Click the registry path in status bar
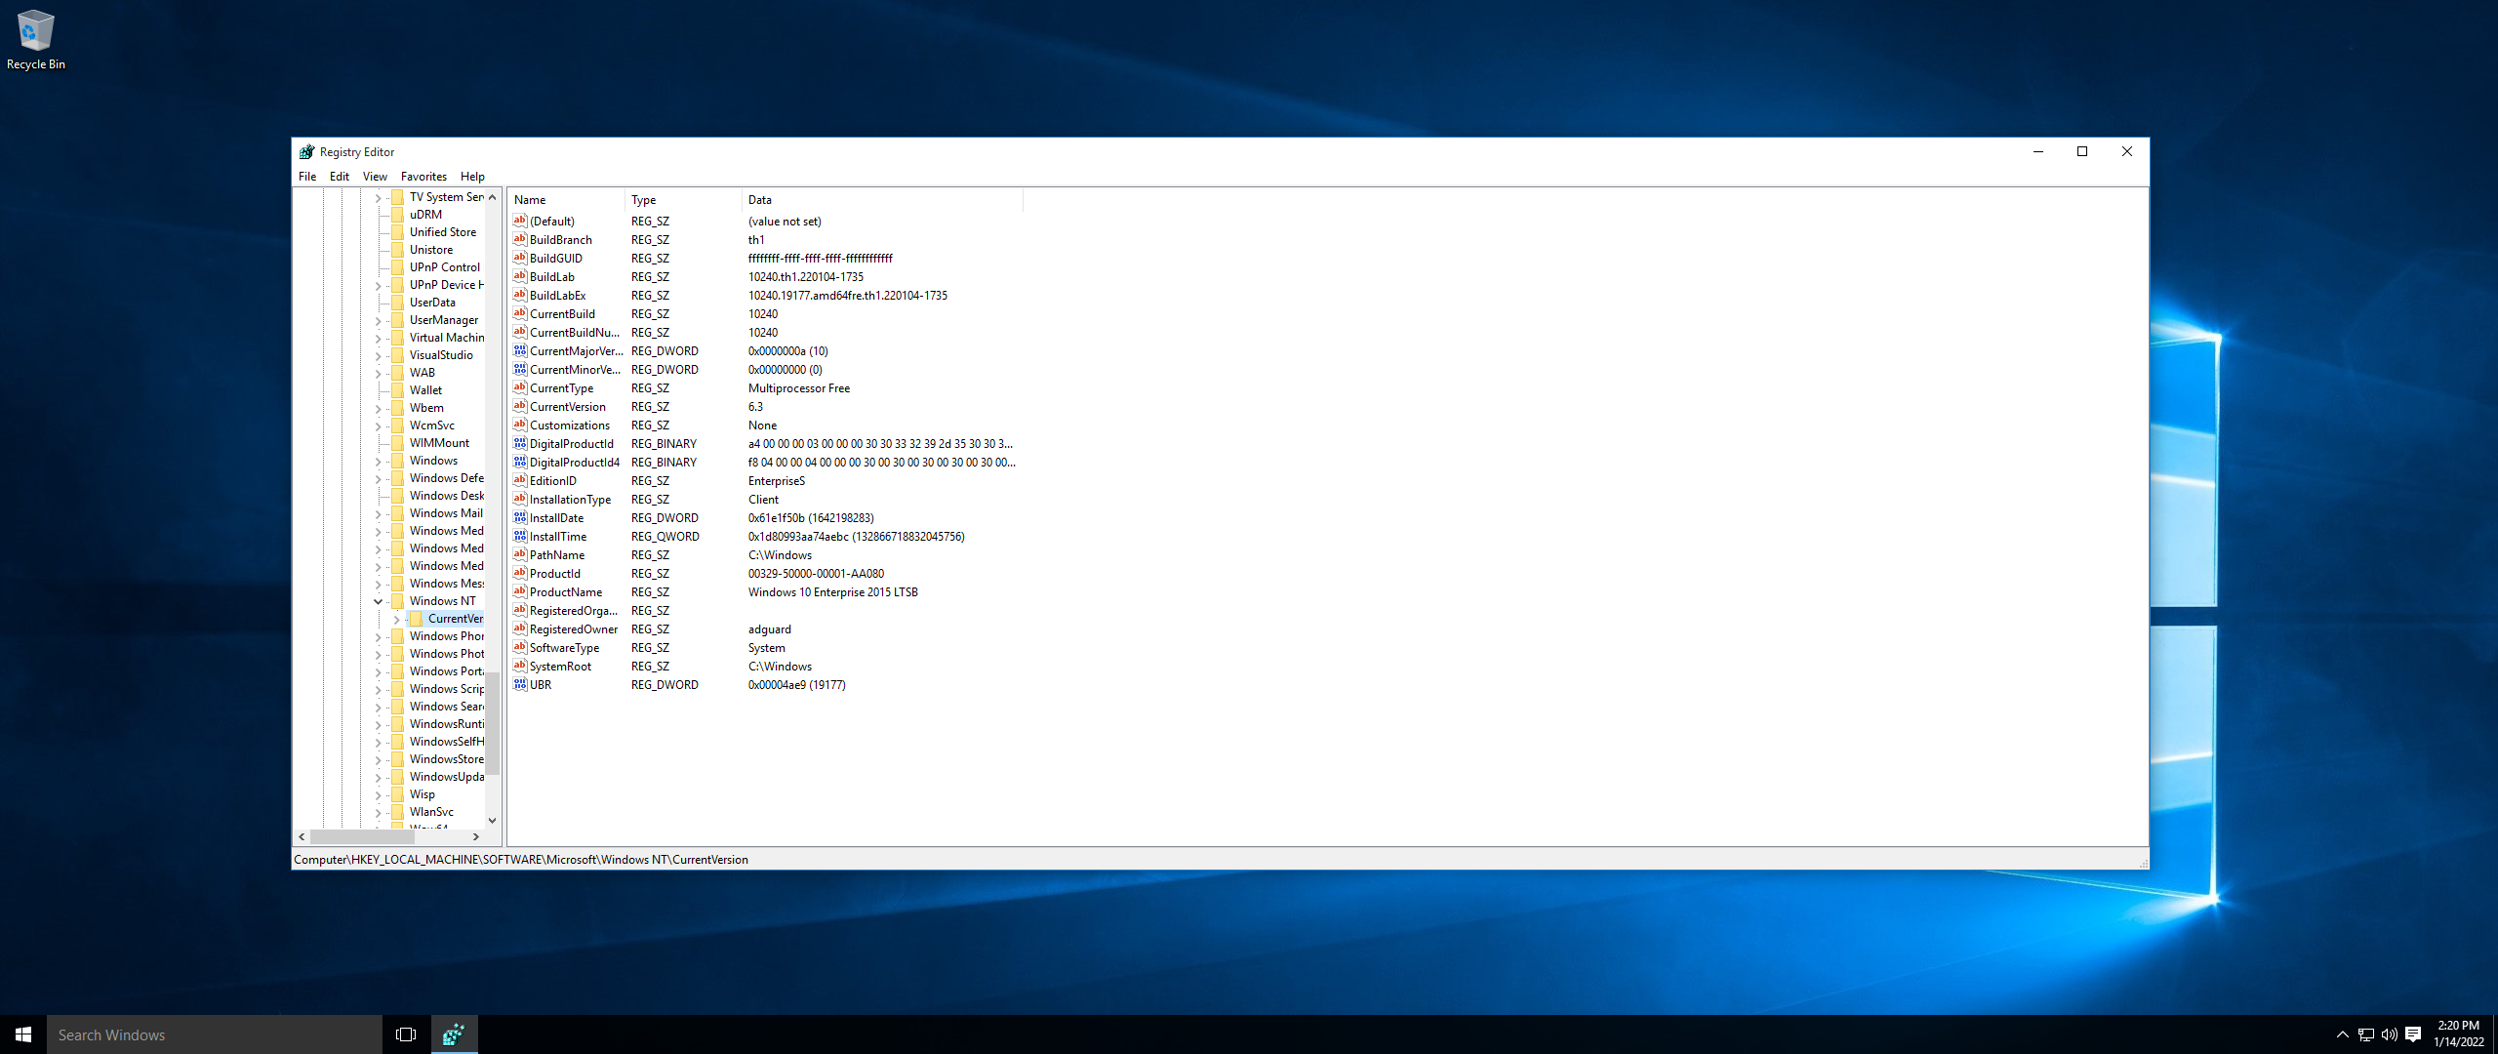This screenshot has height=1054, width=2498. [521, 860]
